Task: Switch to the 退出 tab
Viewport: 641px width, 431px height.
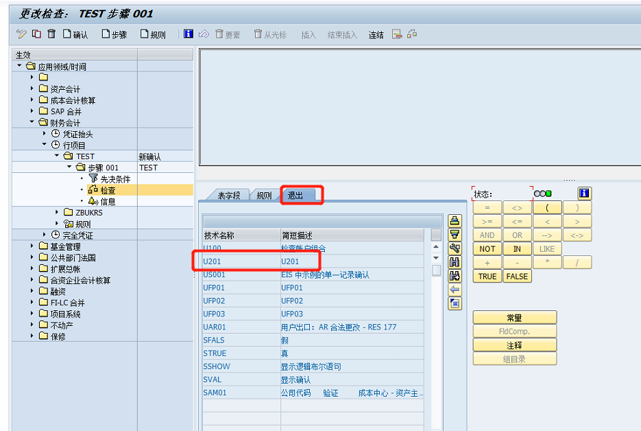Action: 298,196
